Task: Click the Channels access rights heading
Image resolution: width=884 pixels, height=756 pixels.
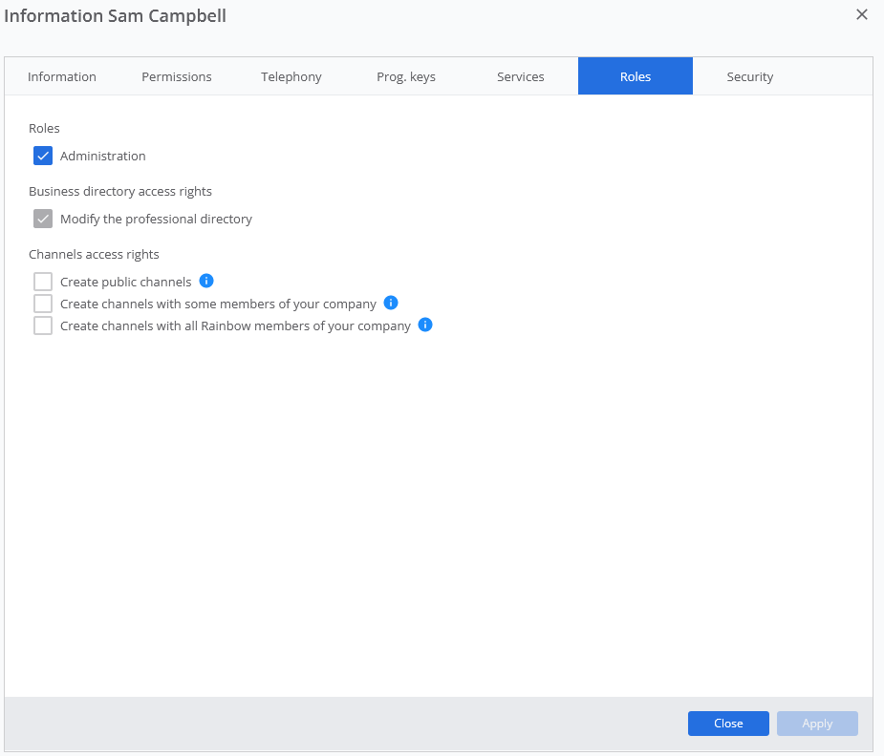Action: click(94, 255)
